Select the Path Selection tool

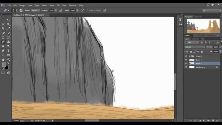pos(3,55)
